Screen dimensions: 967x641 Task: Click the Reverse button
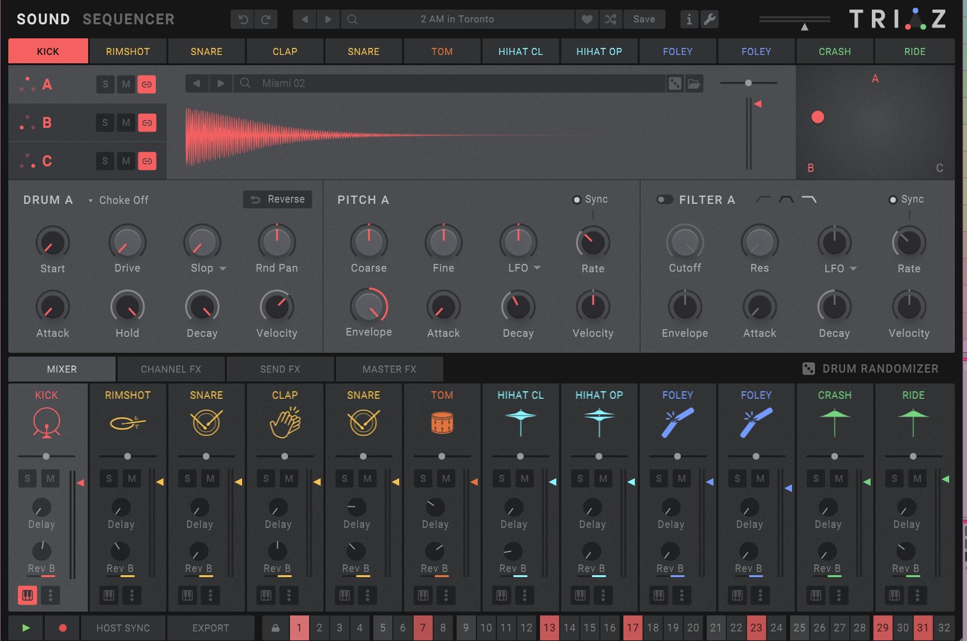pos(277,199)
